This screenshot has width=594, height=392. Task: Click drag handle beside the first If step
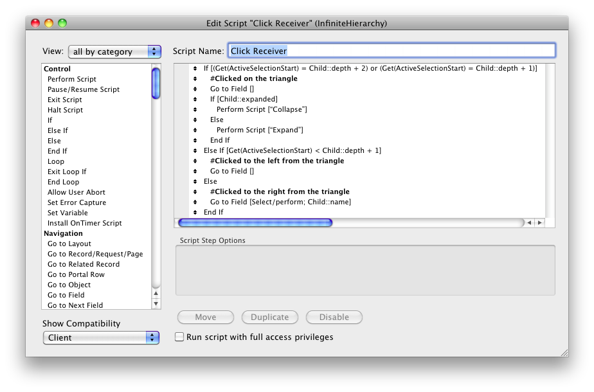195,69
